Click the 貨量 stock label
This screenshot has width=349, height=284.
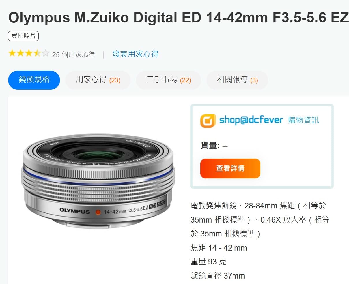click(x=210, y=146)
